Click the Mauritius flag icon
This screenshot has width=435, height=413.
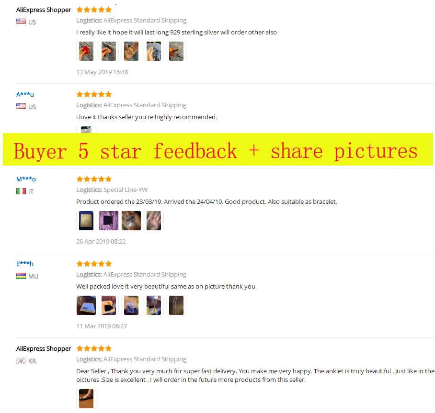coord(21,276)
